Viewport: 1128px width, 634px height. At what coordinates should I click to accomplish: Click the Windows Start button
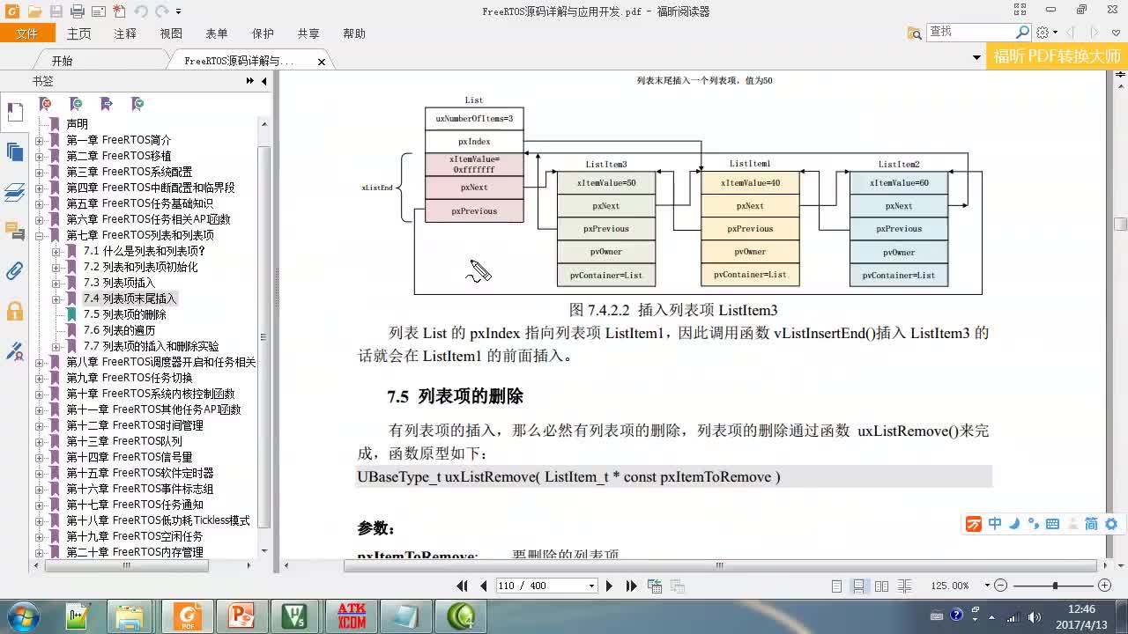pos(22,616)
